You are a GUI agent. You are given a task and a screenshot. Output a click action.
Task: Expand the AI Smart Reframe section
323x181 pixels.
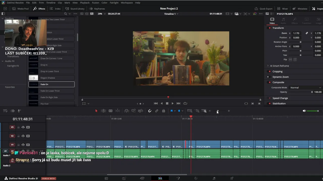268,66
